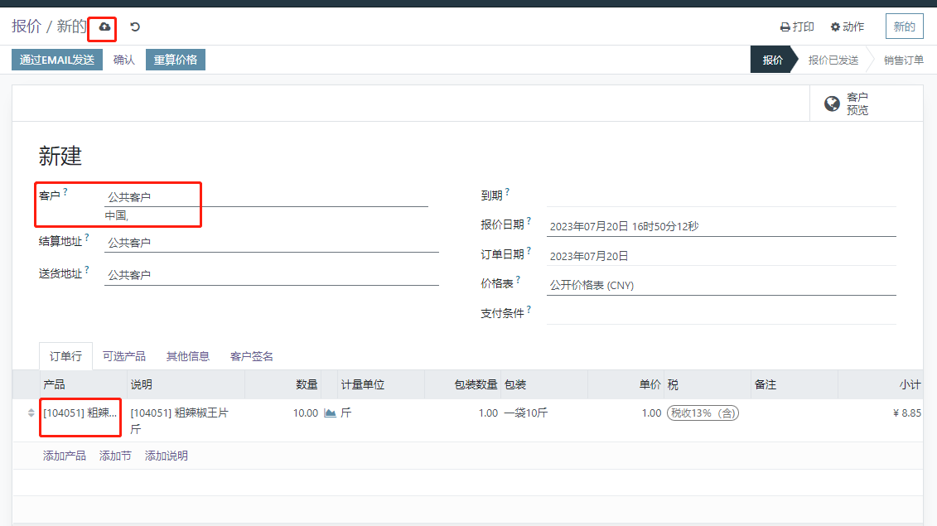
Task: Select 报价已发送 stage in the status bar
Action: coord(834,60)
